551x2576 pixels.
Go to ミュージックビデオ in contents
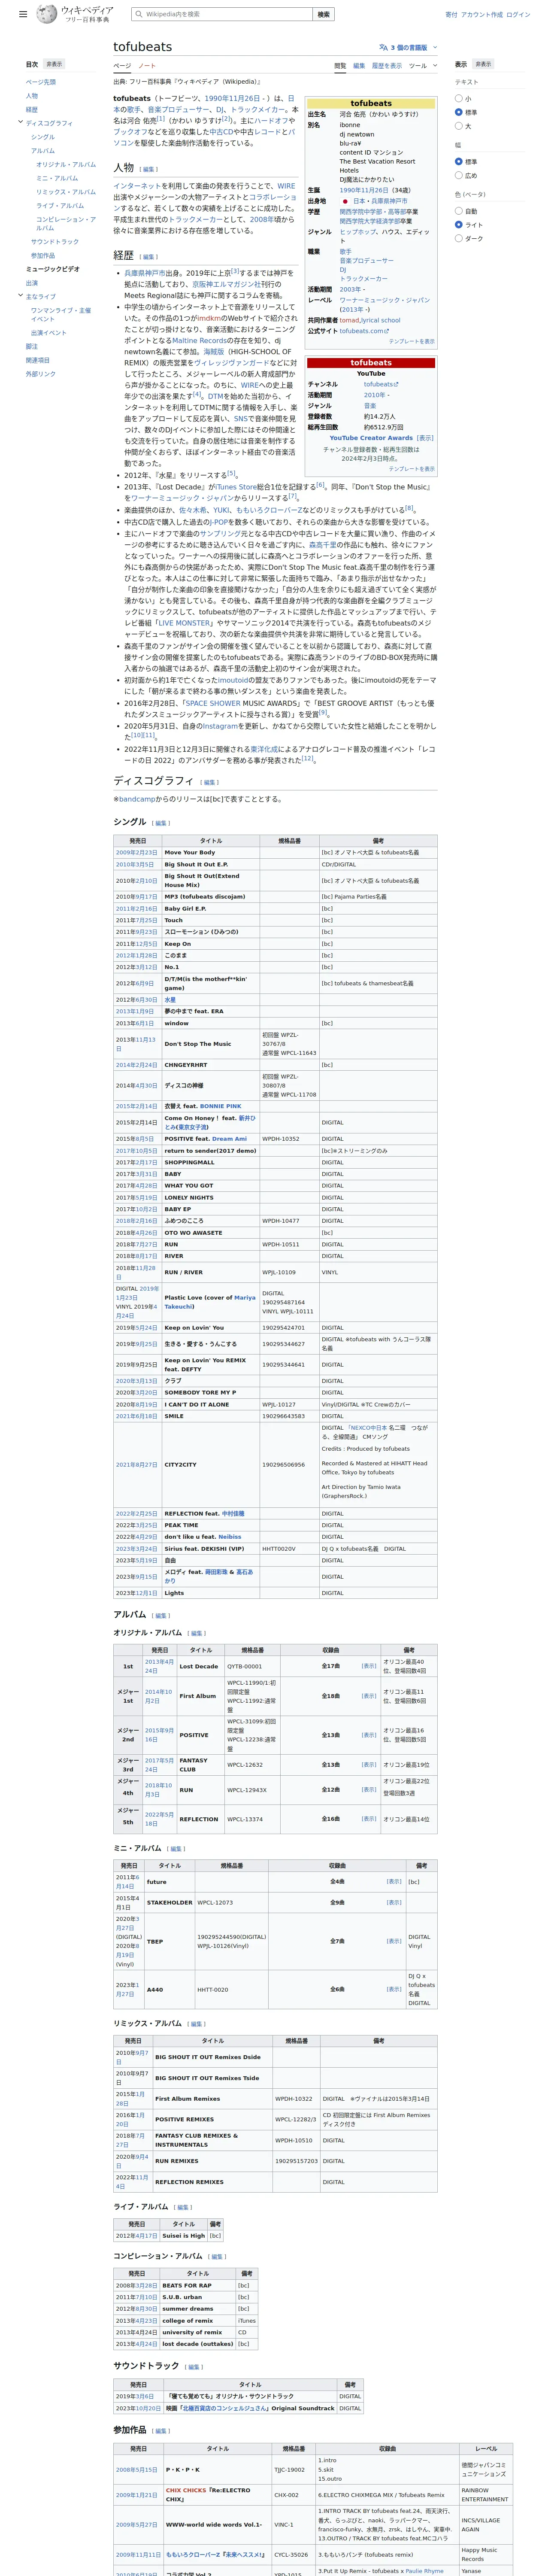click(53, 269)
